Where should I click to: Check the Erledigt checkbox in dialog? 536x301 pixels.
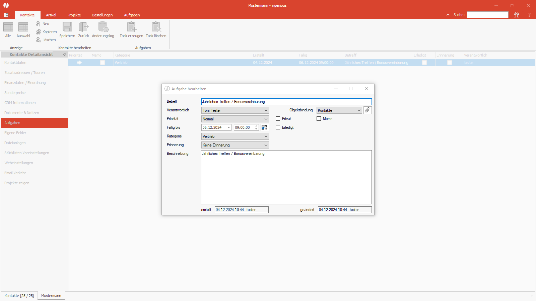(x=278, y=127)
